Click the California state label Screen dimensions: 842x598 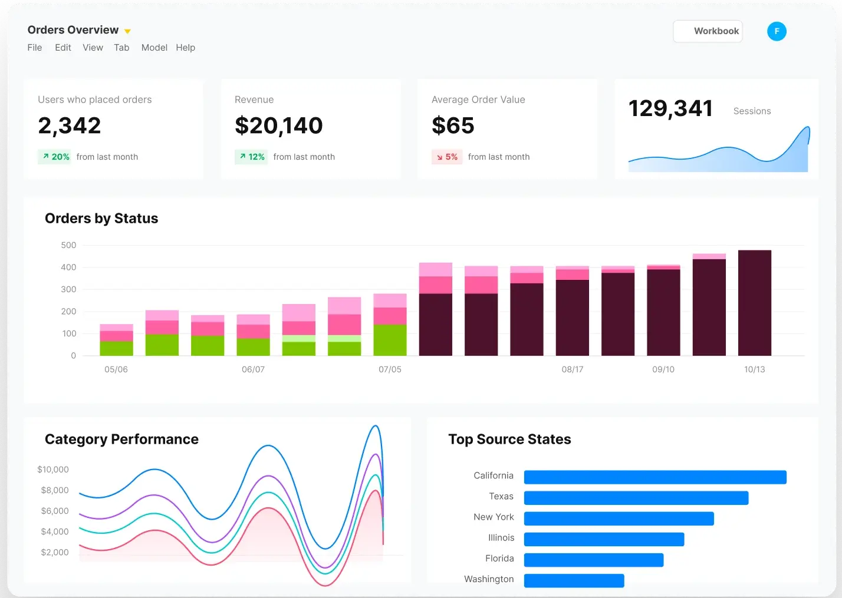coord(494,475)
